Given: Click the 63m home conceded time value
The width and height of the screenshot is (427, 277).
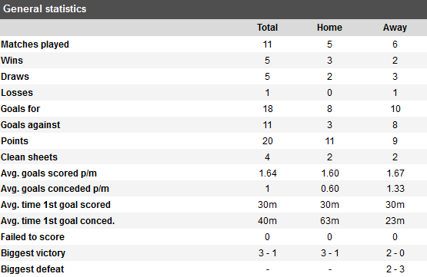Looking at the screenshot, I should pos(329,221).
